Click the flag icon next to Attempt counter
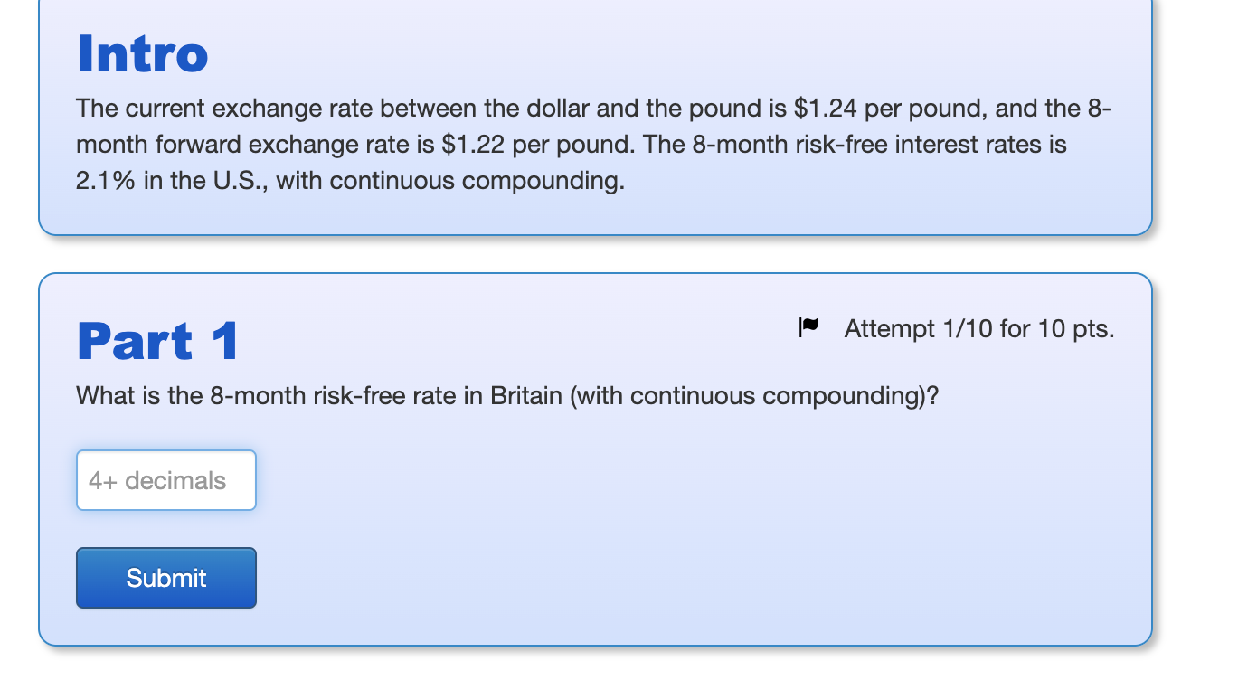The height and width of the screenshot is (680, 1257). pos(808,327)
